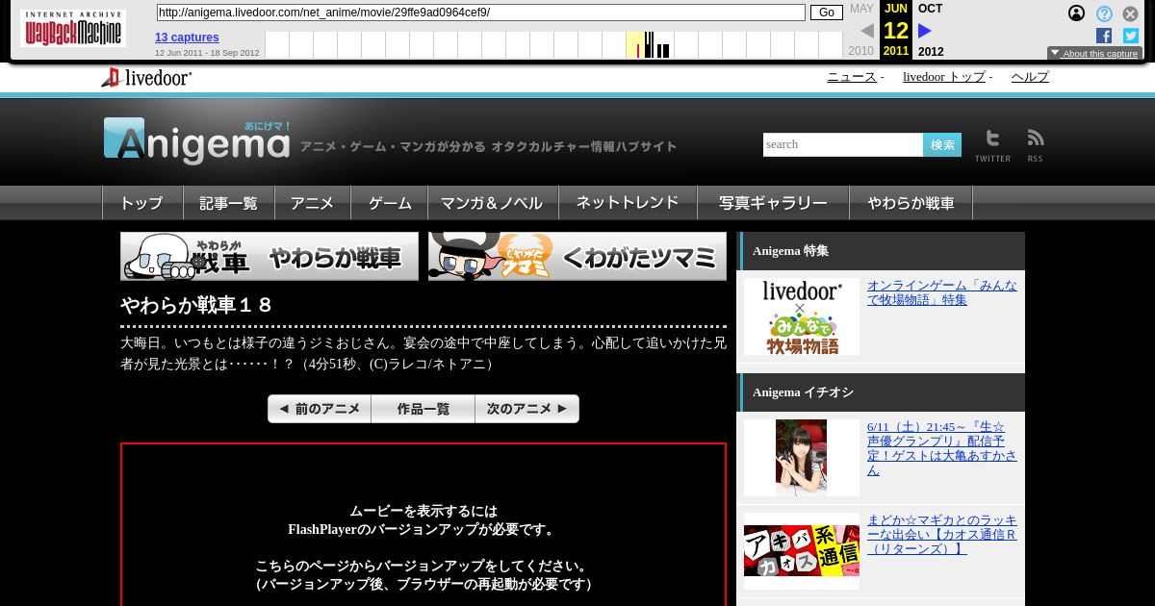Open the 写真ギャラリー nav tab
This screenshot has height=606, width=1155.
[773, 203]
